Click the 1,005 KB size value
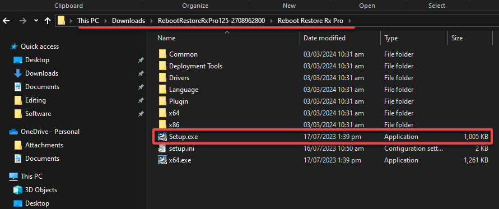This screenshot has height=209, width=499. [476, 137]
